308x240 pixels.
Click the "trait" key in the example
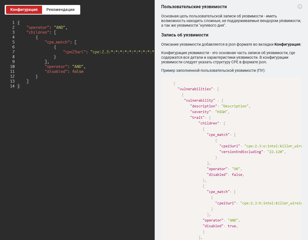pos(197,118)
